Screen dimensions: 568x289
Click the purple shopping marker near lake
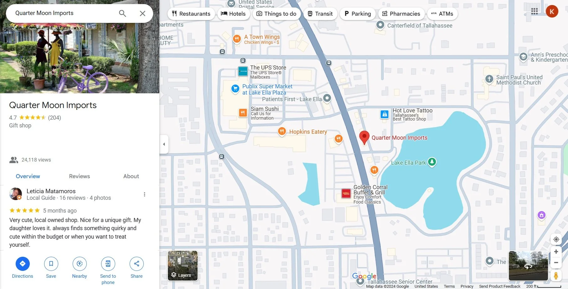[x=541, y=215]
